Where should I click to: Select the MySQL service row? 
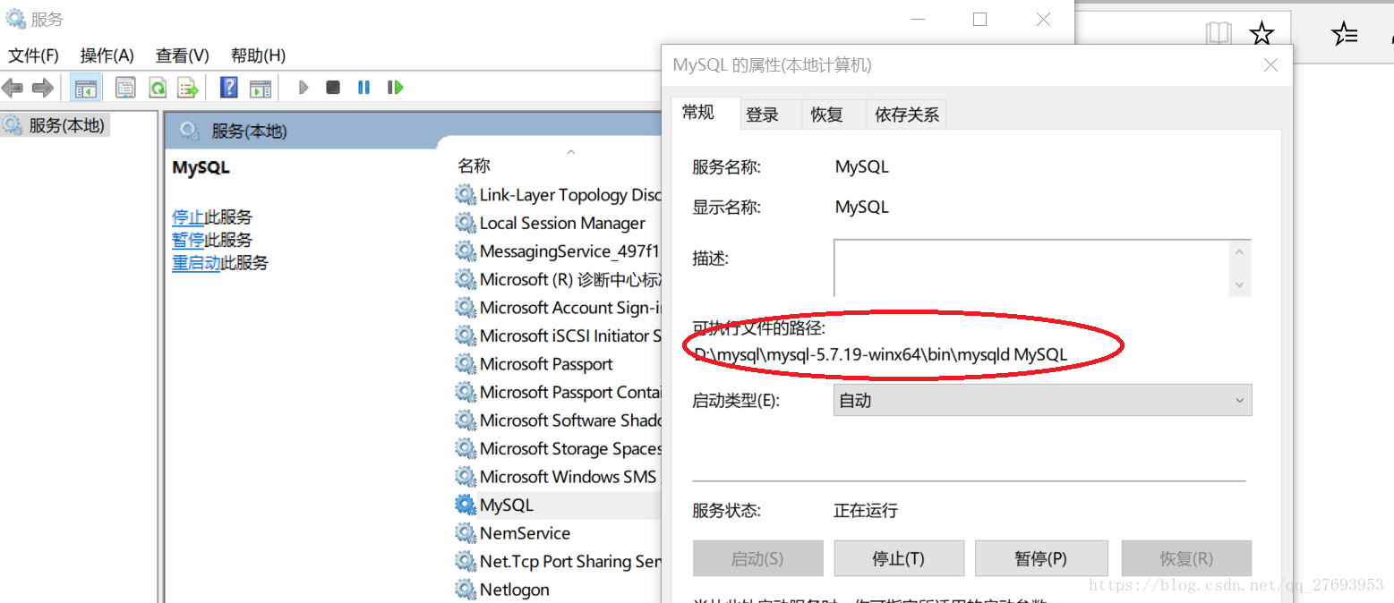pos(557,505)
